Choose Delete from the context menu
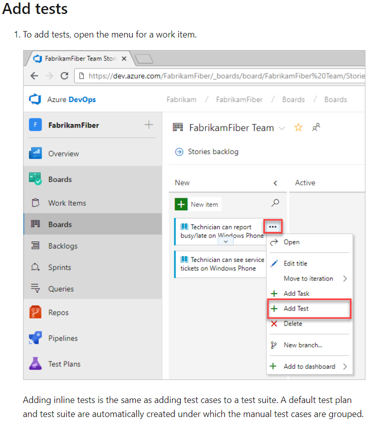Image resolution: width=375 pixels, height=424 pixels. pos(309,323)
